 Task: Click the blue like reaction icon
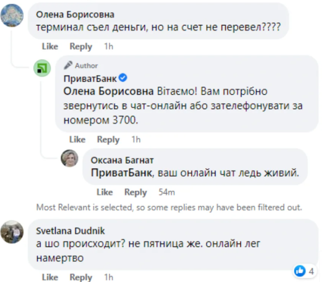coord(300,271)
